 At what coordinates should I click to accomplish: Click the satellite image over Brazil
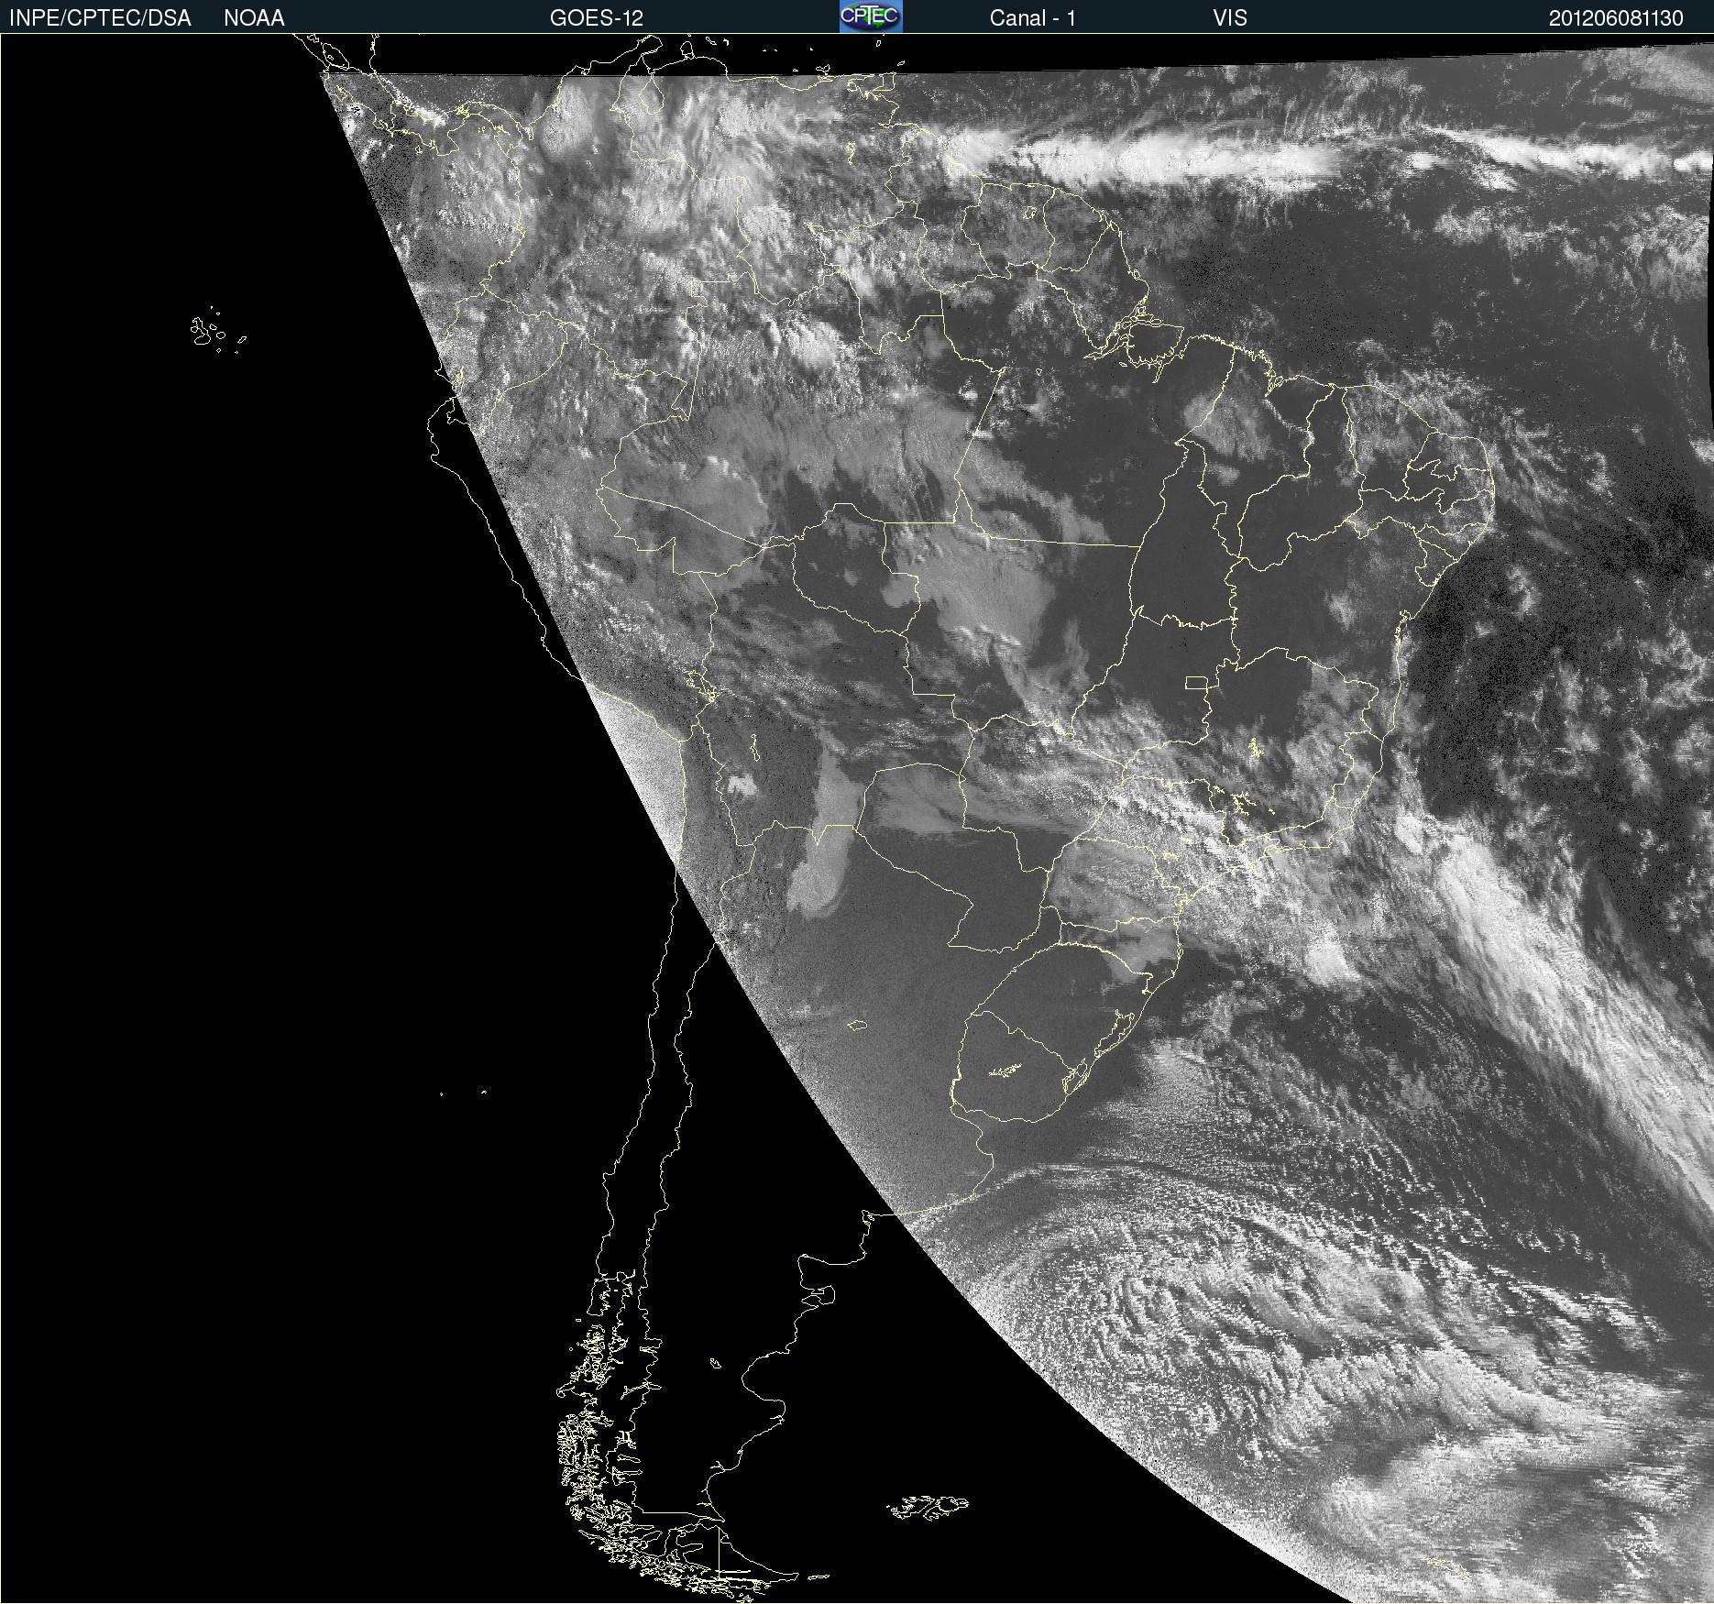pyautogui.click(x=857, y=818)
